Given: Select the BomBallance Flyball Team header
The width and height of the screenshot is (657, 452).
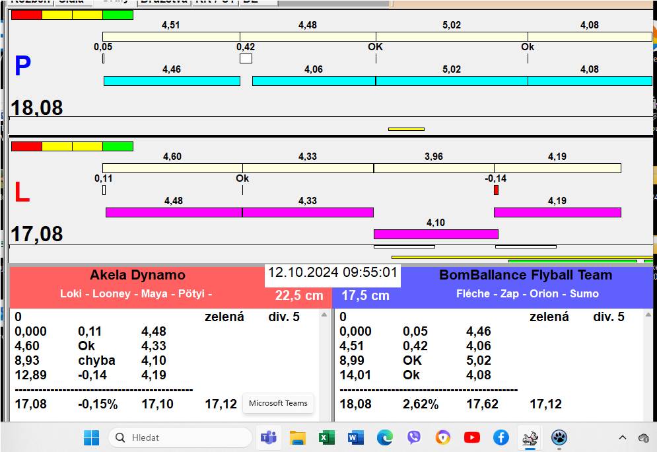Looking at the screenshot, I should (526, 276).
